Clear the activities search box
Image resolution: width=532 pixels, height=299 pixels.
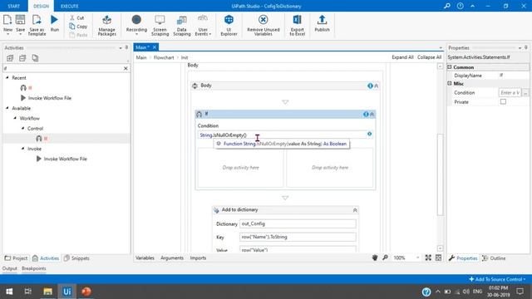[126, 68]
